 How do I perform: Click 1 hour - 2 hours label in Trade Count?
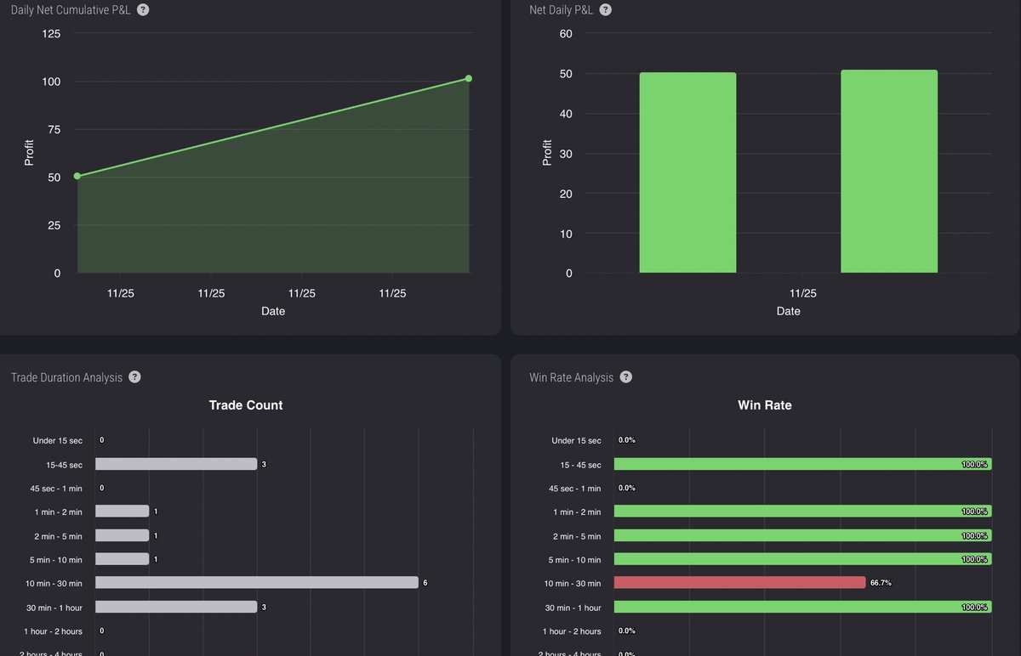tap(53, 631)
